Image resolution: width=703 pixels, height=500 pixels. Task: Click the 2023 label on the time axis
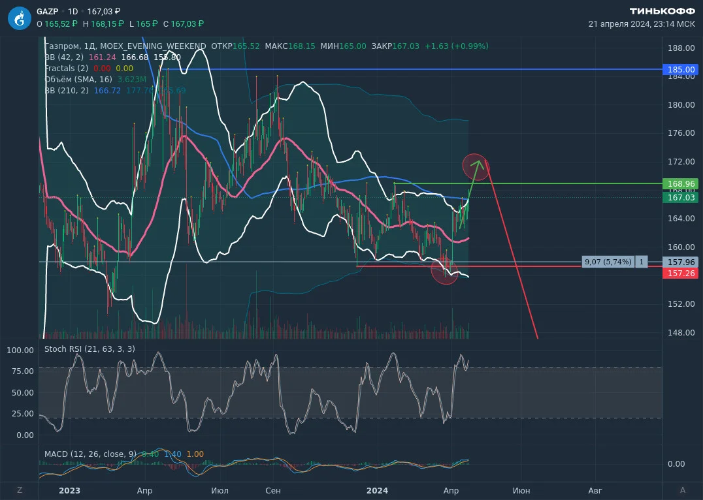[x=69, y=491]
